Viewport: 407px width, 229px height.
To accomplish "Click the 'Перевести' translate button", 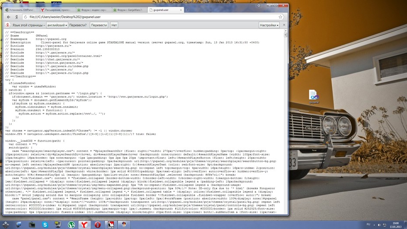I will coord(99,25).
